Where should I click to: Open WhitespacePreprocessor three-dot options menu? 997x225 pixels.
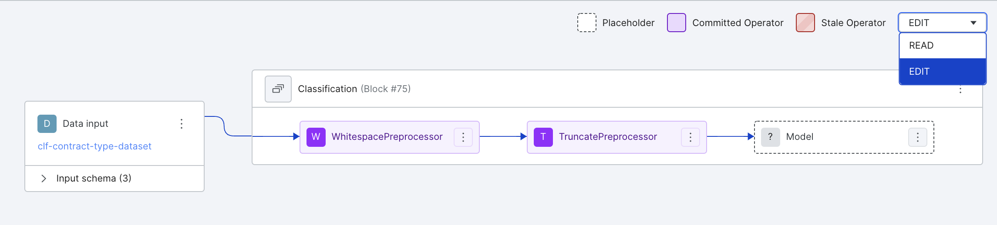[x=463, y=137]
